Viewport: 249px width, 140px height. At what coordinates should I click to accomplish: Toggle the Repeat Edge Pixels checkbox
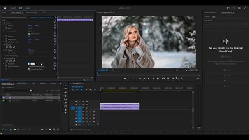29,69
